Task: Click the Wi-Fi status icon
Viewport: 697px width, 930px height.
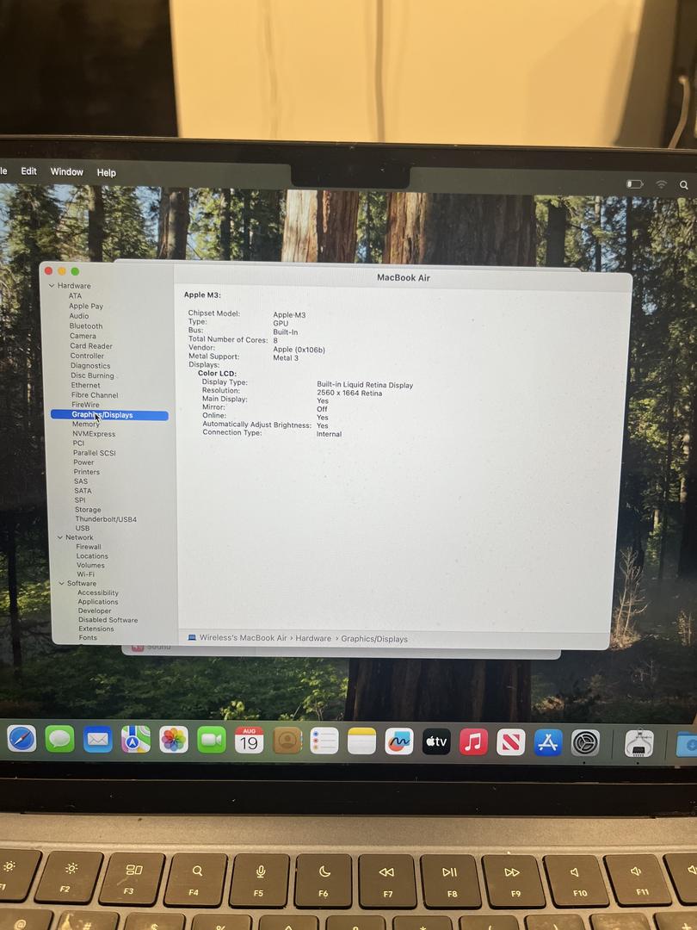Action: (x=661, y=184)
